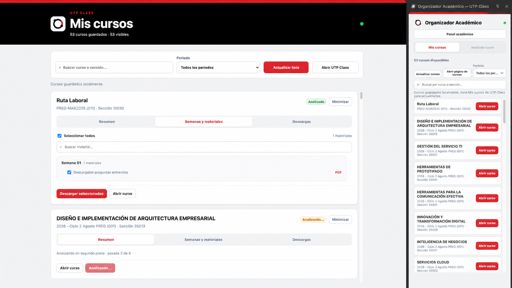This screenshot has height=288, width=512.
Task: Select Resumen tab in Arquitectura Empresarial card
Action: 106,240
